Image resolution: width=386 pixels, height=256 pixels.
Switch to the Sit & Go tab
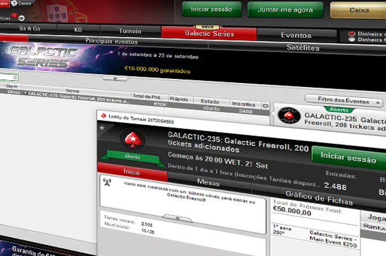point(30,29)
